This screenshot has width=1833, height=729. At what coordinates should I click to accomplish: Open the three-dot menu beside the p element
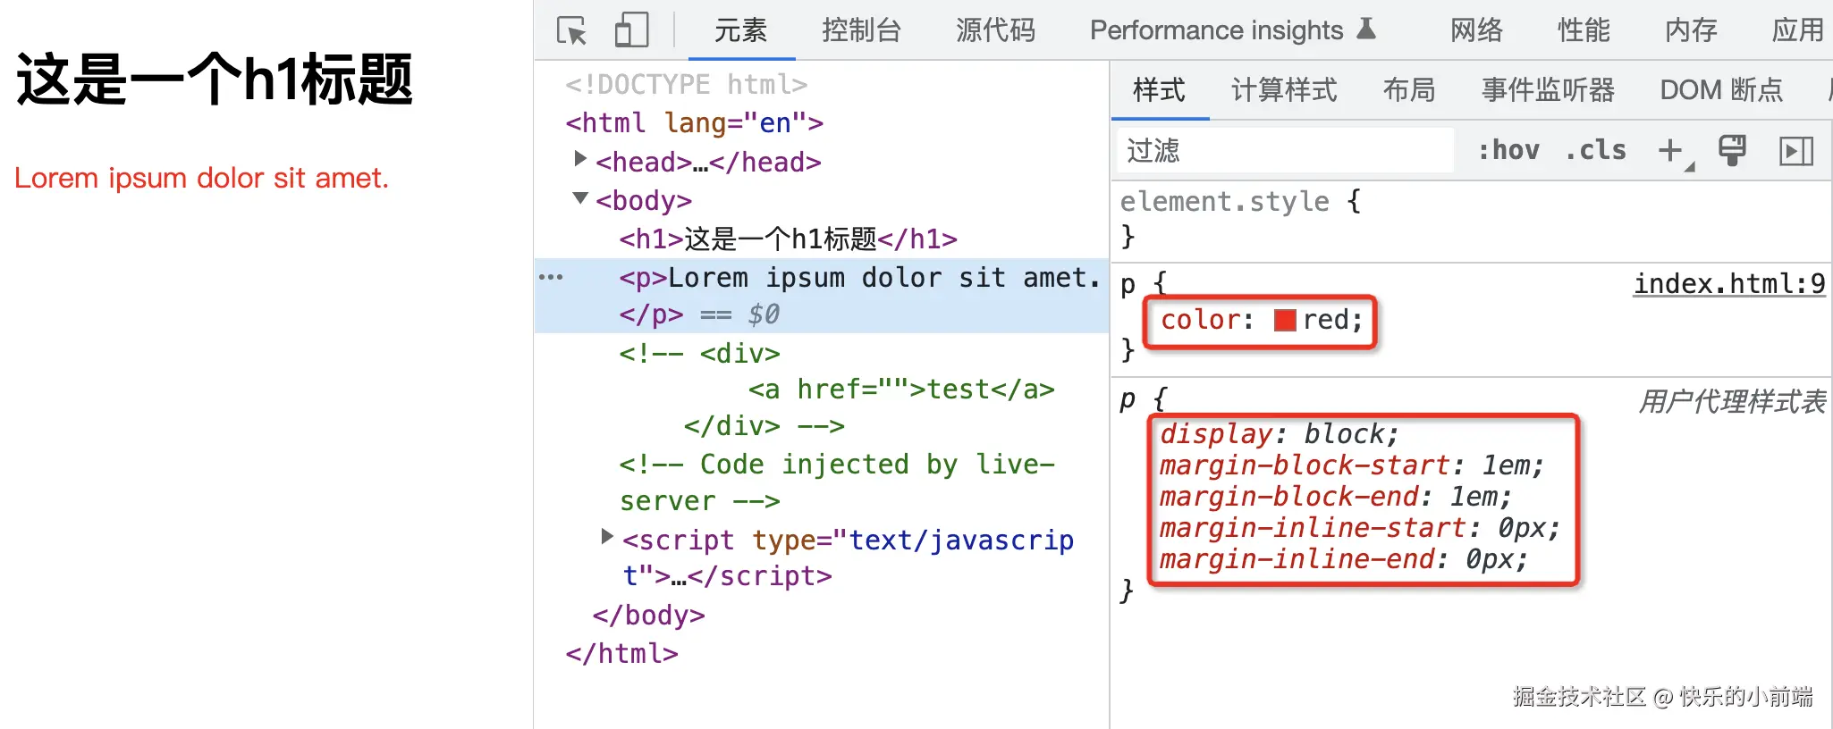click(551, 277)
